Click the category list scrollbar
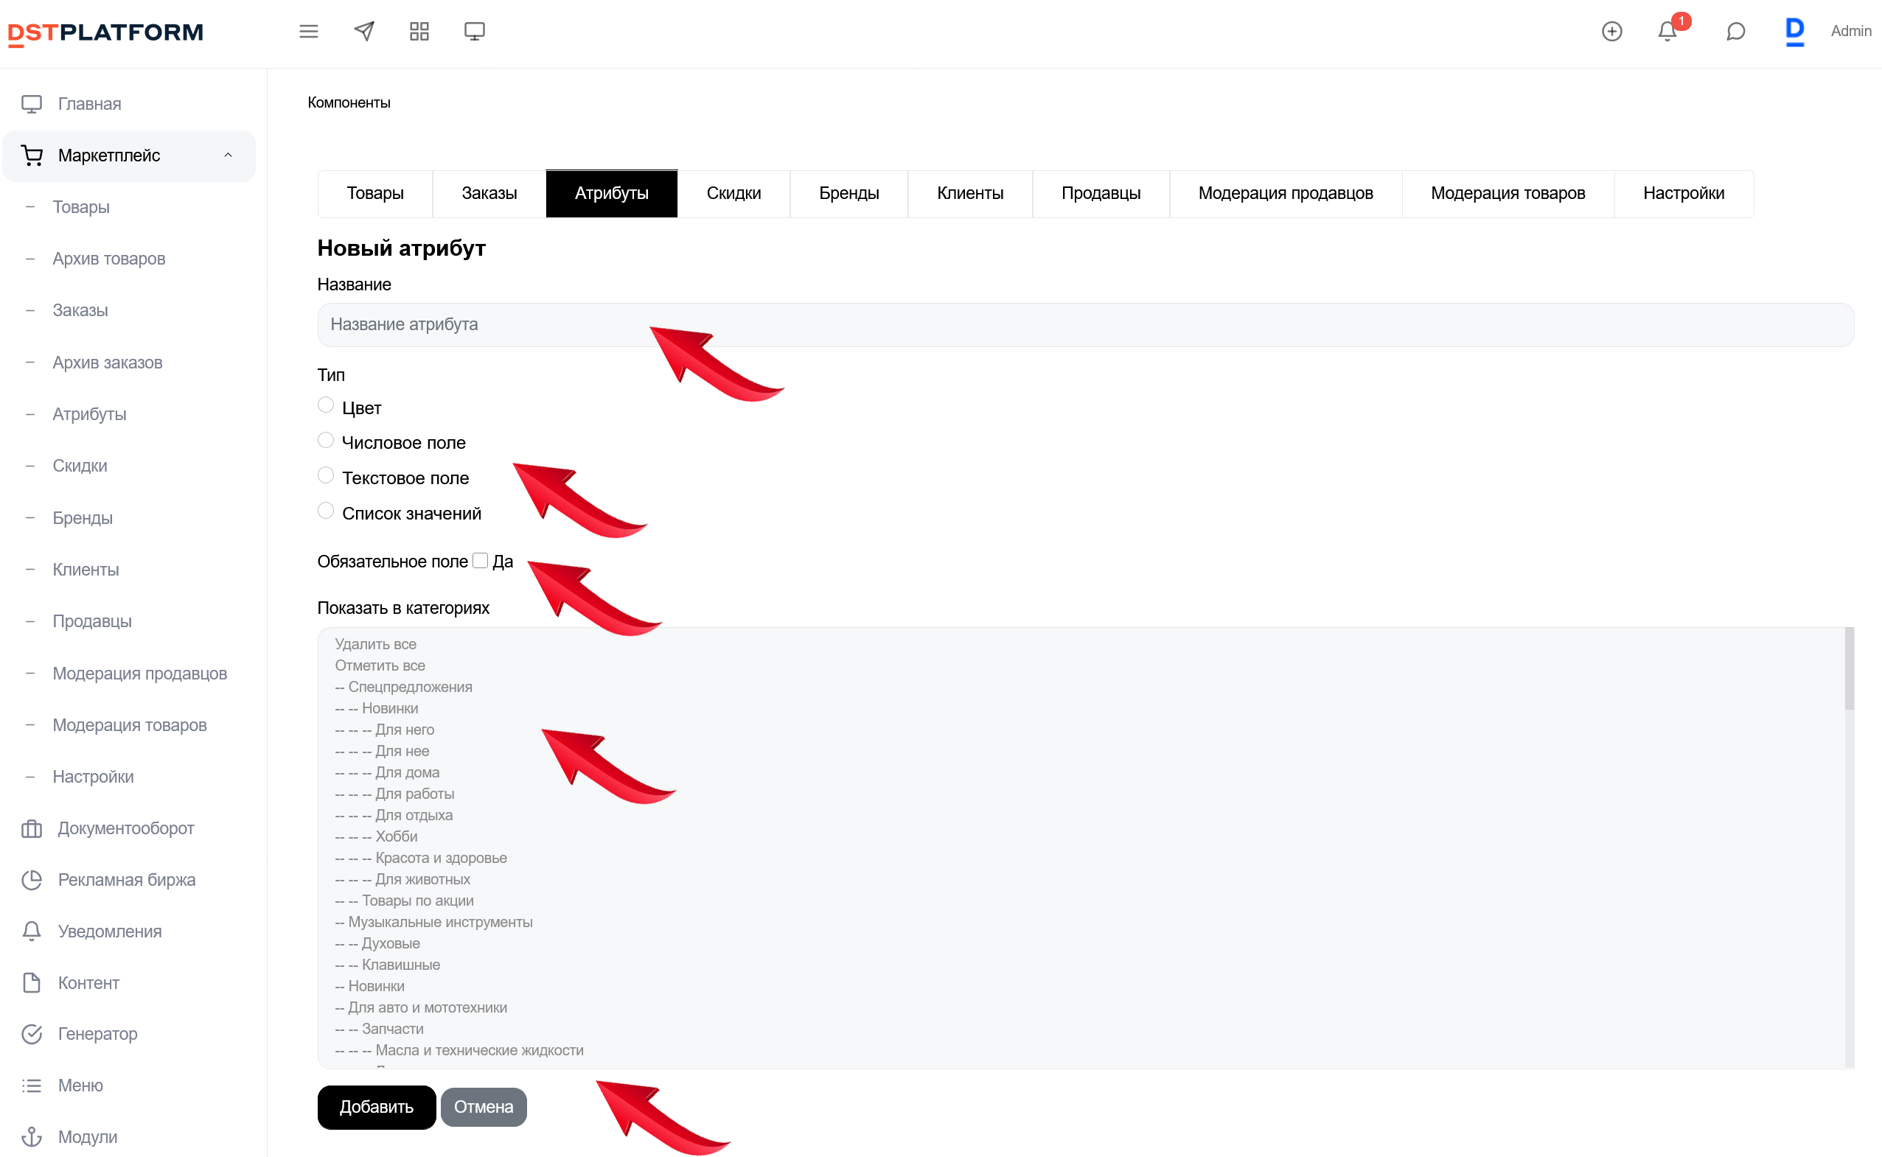This screenshot has height=1157, width=1882. pyautogui.click(x=1849, y=670)
